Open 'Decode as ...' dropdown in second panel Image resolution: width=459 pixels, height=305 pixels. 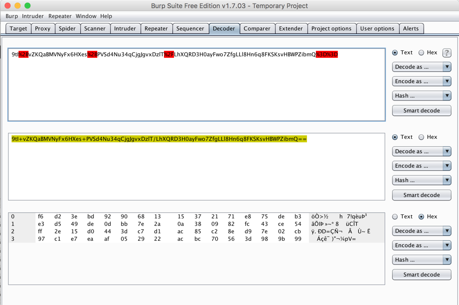coord(422,151)
